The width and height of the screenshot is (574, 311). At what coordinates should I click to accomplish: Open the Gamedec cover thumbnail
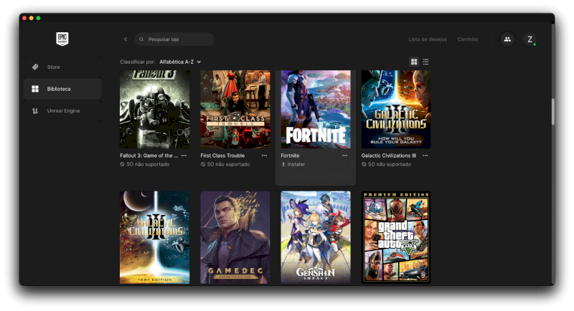[x=235, y=237]
